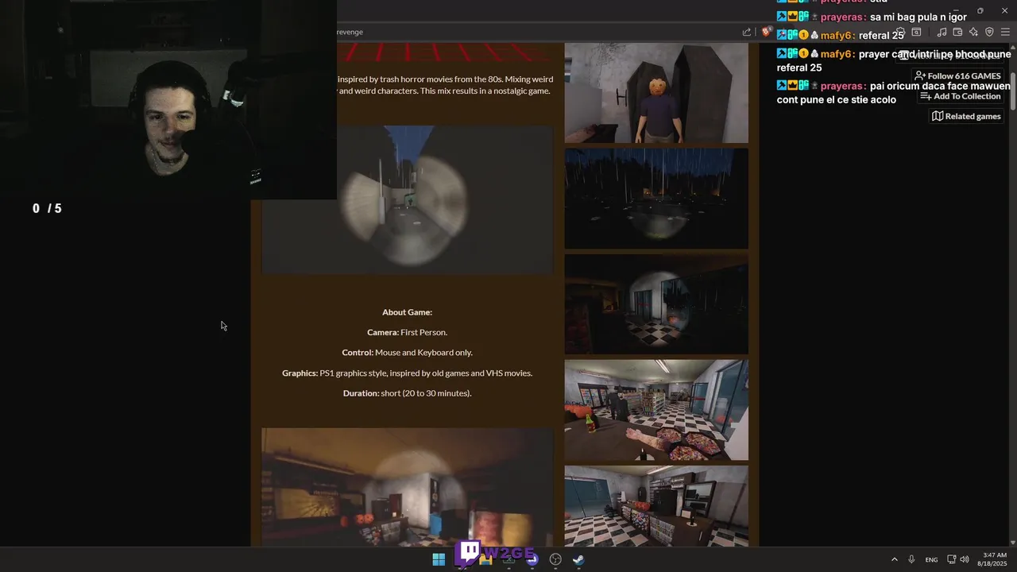
Task: Click the purple round app icon in taskbar
Action: click(532, 559)
